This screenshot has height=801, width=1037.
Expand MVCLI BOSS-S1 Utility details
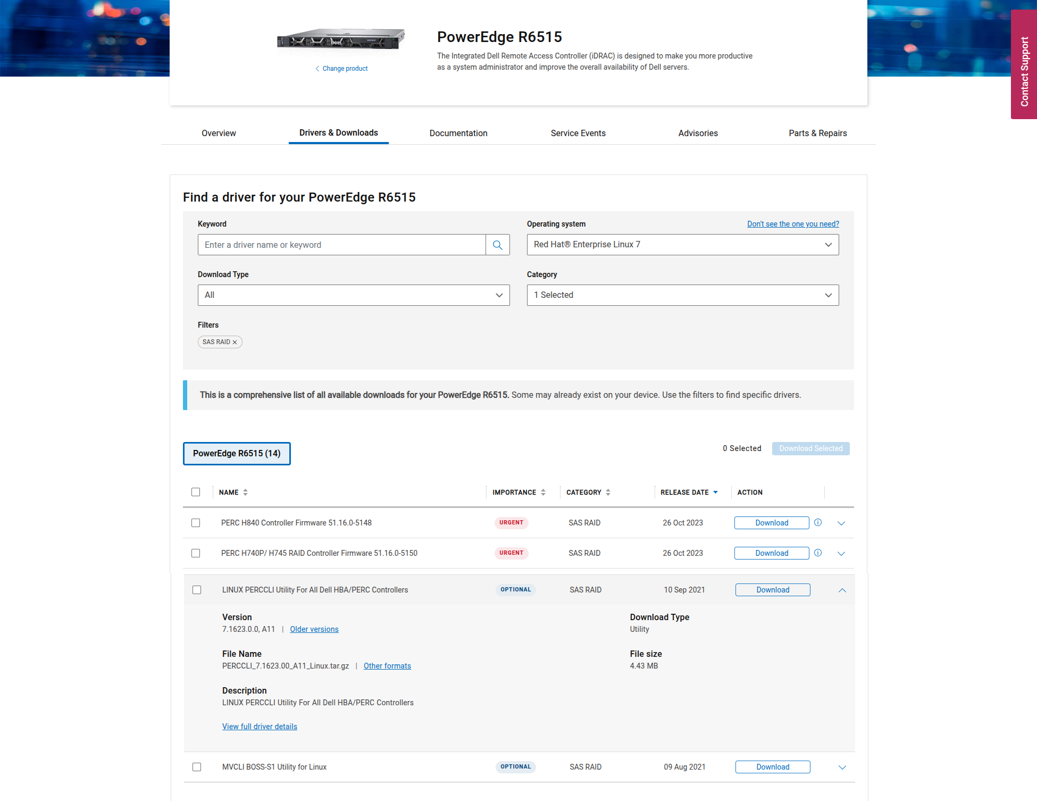pos(842,767)
